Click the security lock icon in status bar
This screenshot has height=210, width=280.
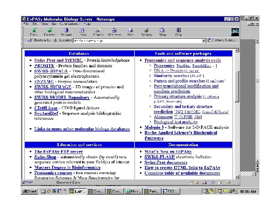[x=24, y=182]
